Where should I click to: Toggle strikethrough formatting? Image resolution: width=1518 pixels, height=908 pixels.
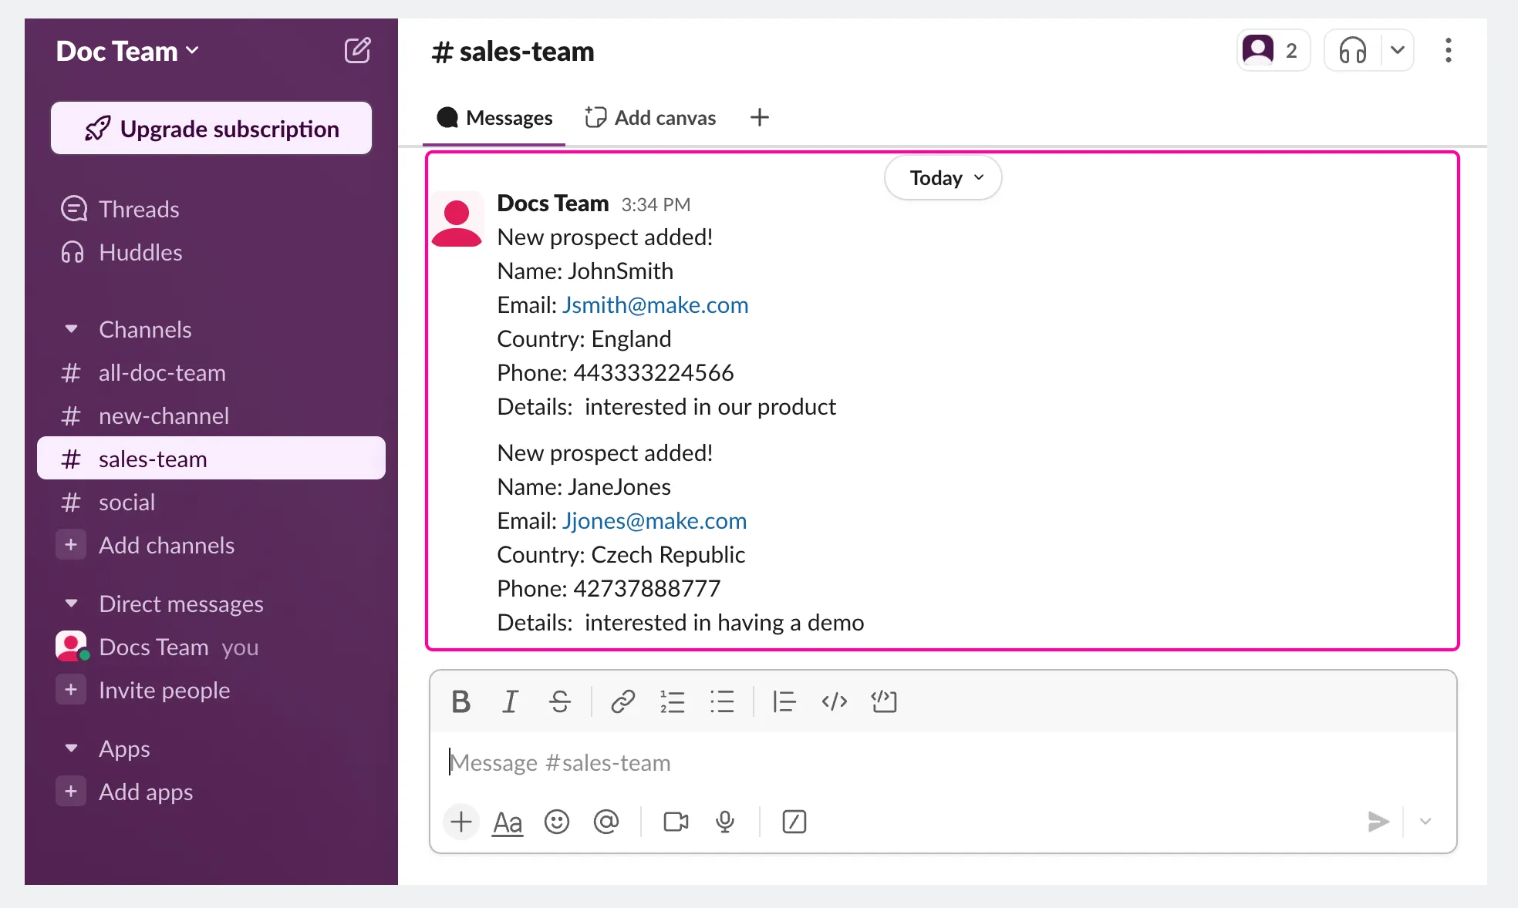(560, 701)
